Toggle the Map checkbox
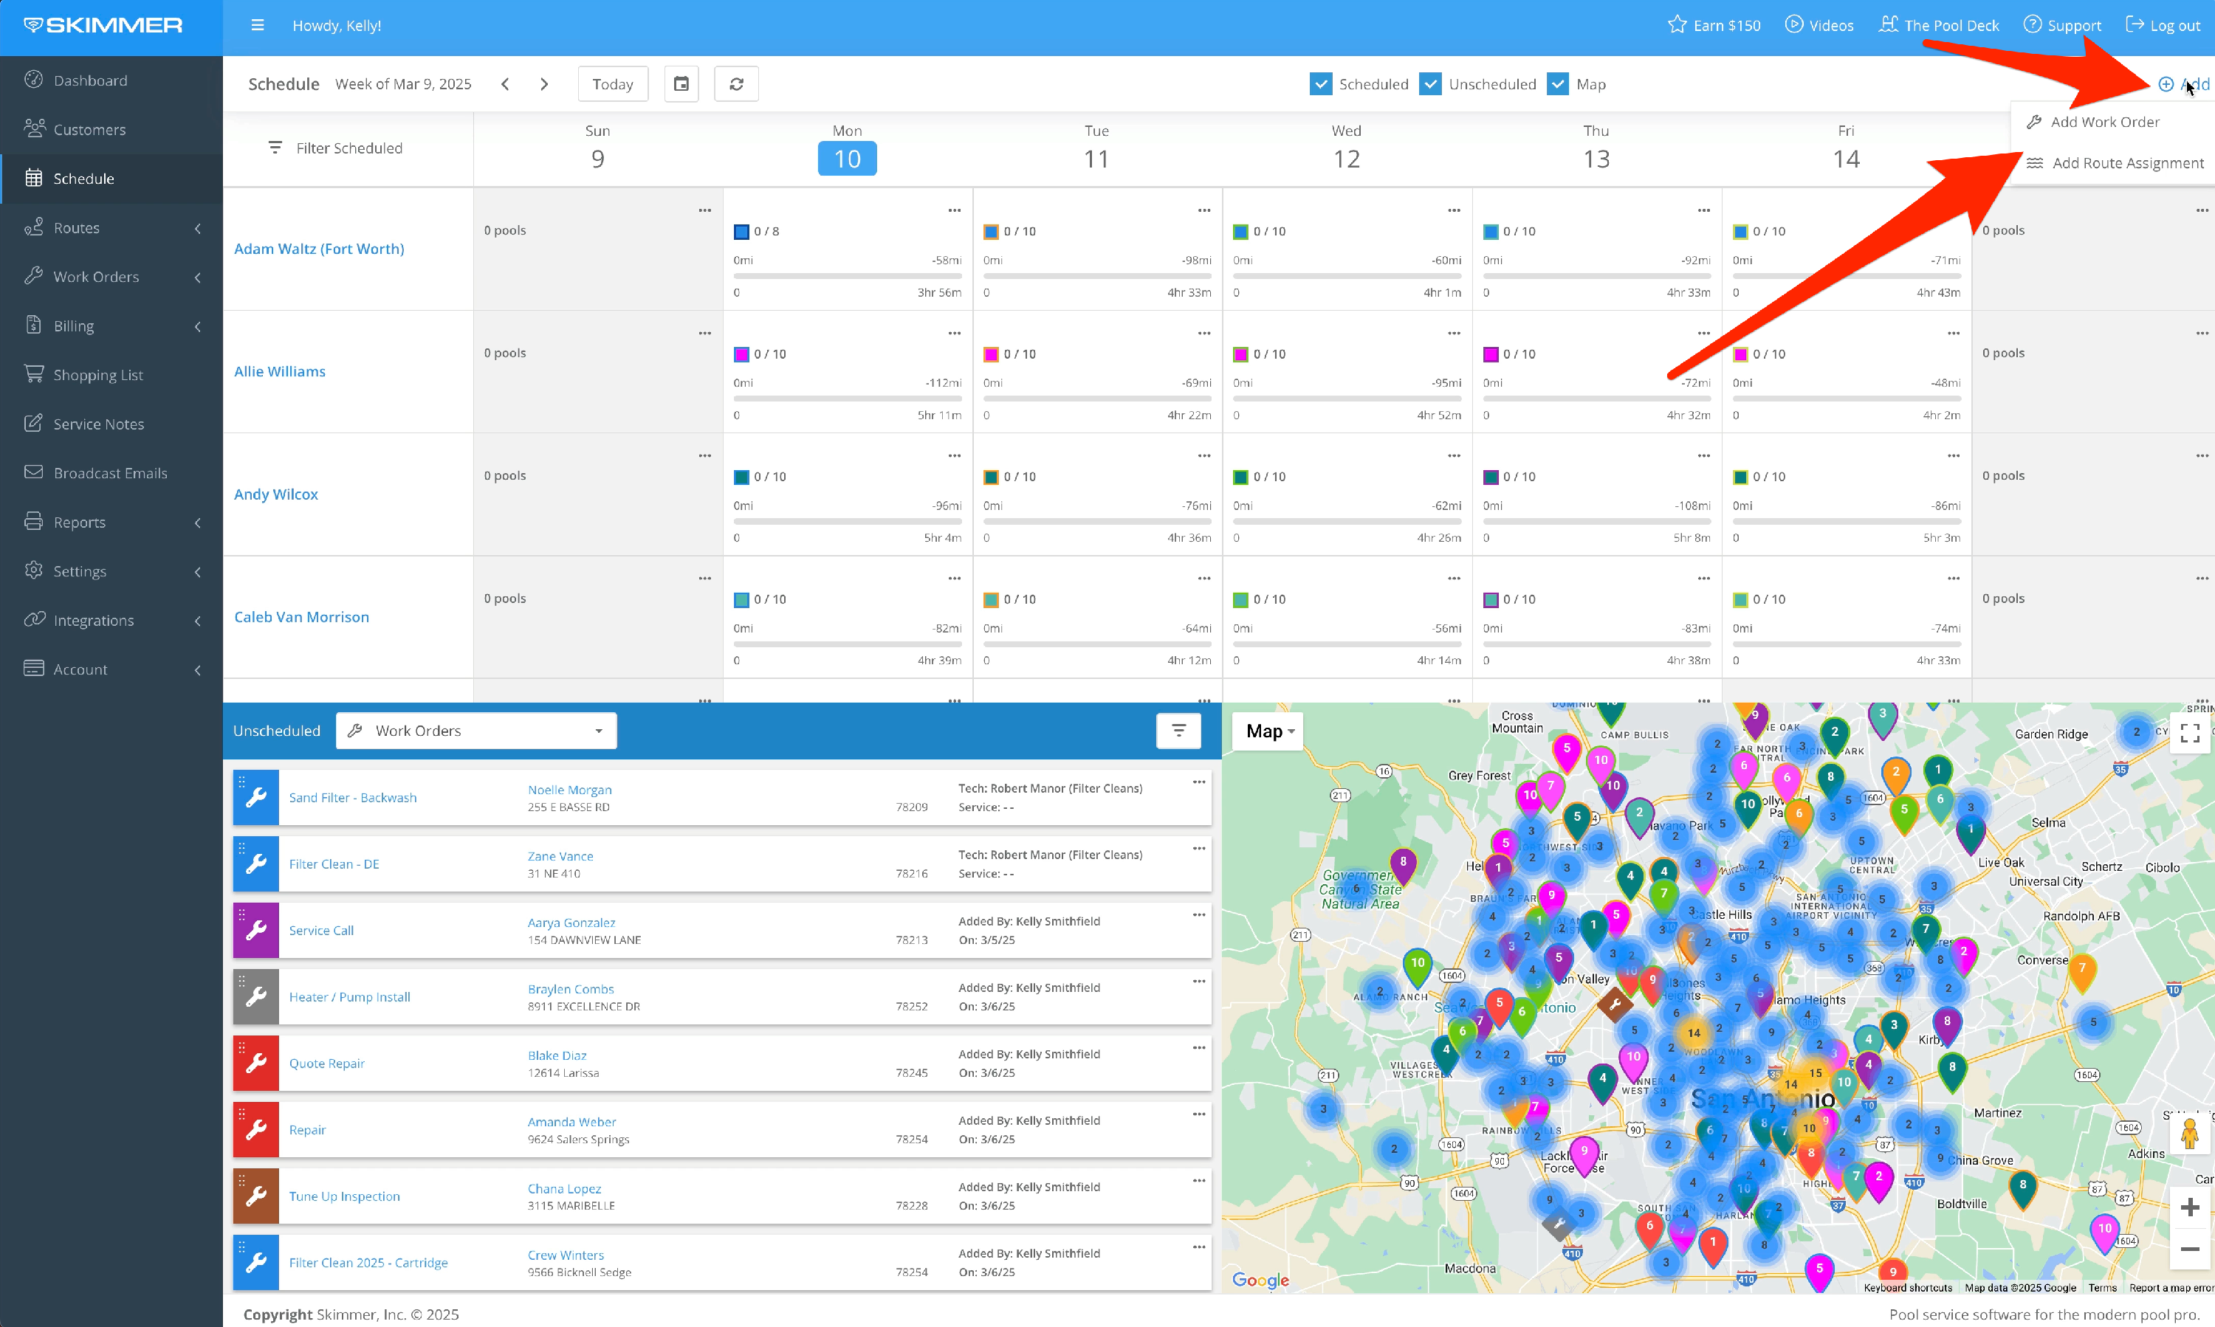 (x=1557, y=84)
